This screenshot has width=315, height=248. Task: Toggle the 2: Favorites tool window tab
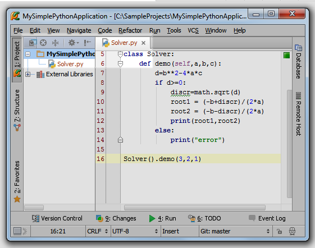17,181
